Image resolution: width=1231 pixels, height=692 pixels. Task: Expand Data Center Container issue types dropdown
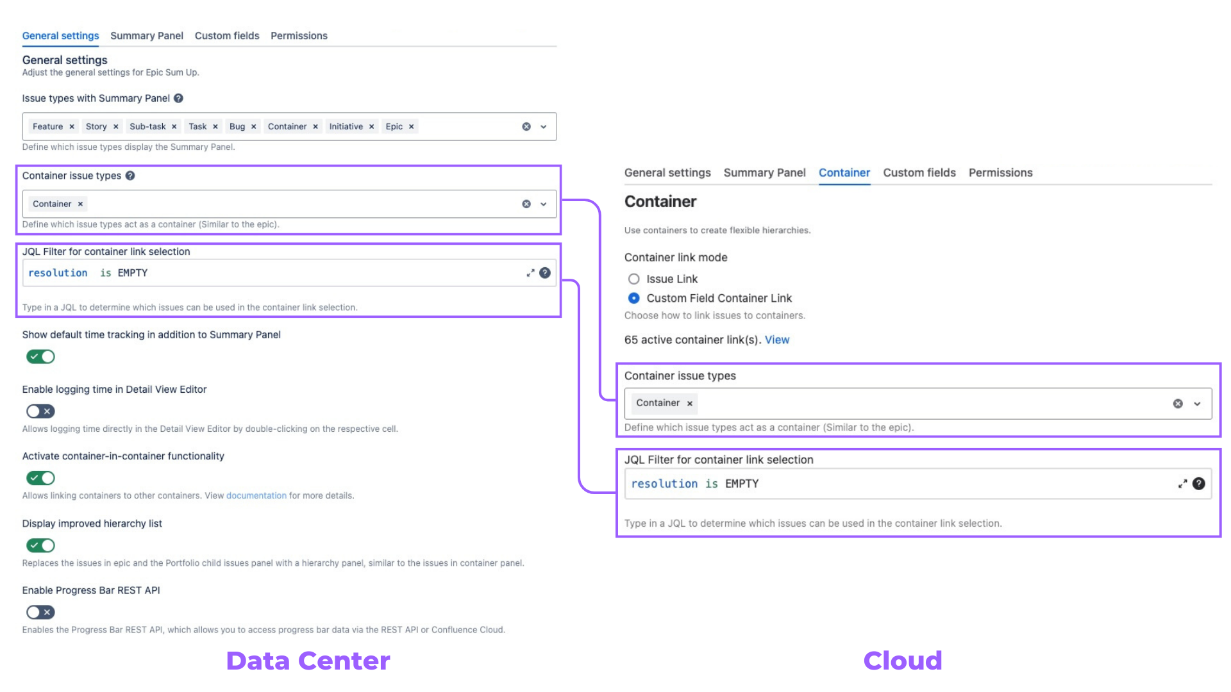544,204
